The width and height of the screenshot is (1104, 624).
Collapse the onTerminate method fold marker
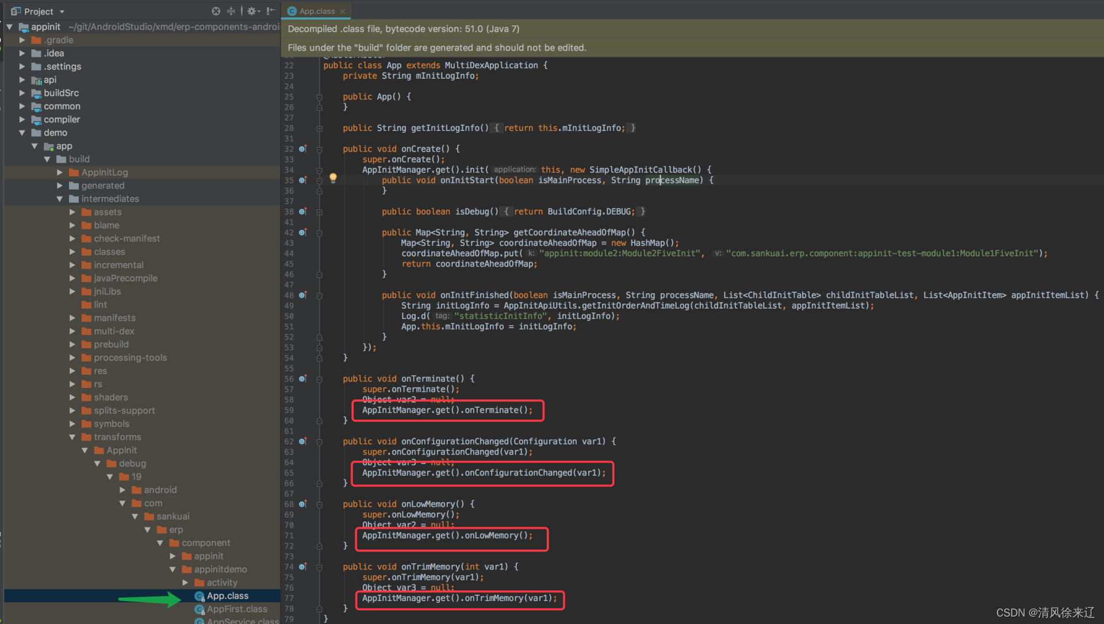coord(319,379)
